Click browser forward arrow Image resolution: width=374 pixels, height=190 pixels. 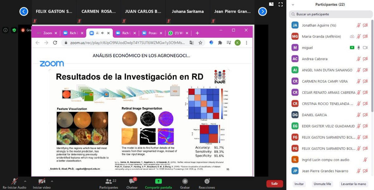pos(46,43)
